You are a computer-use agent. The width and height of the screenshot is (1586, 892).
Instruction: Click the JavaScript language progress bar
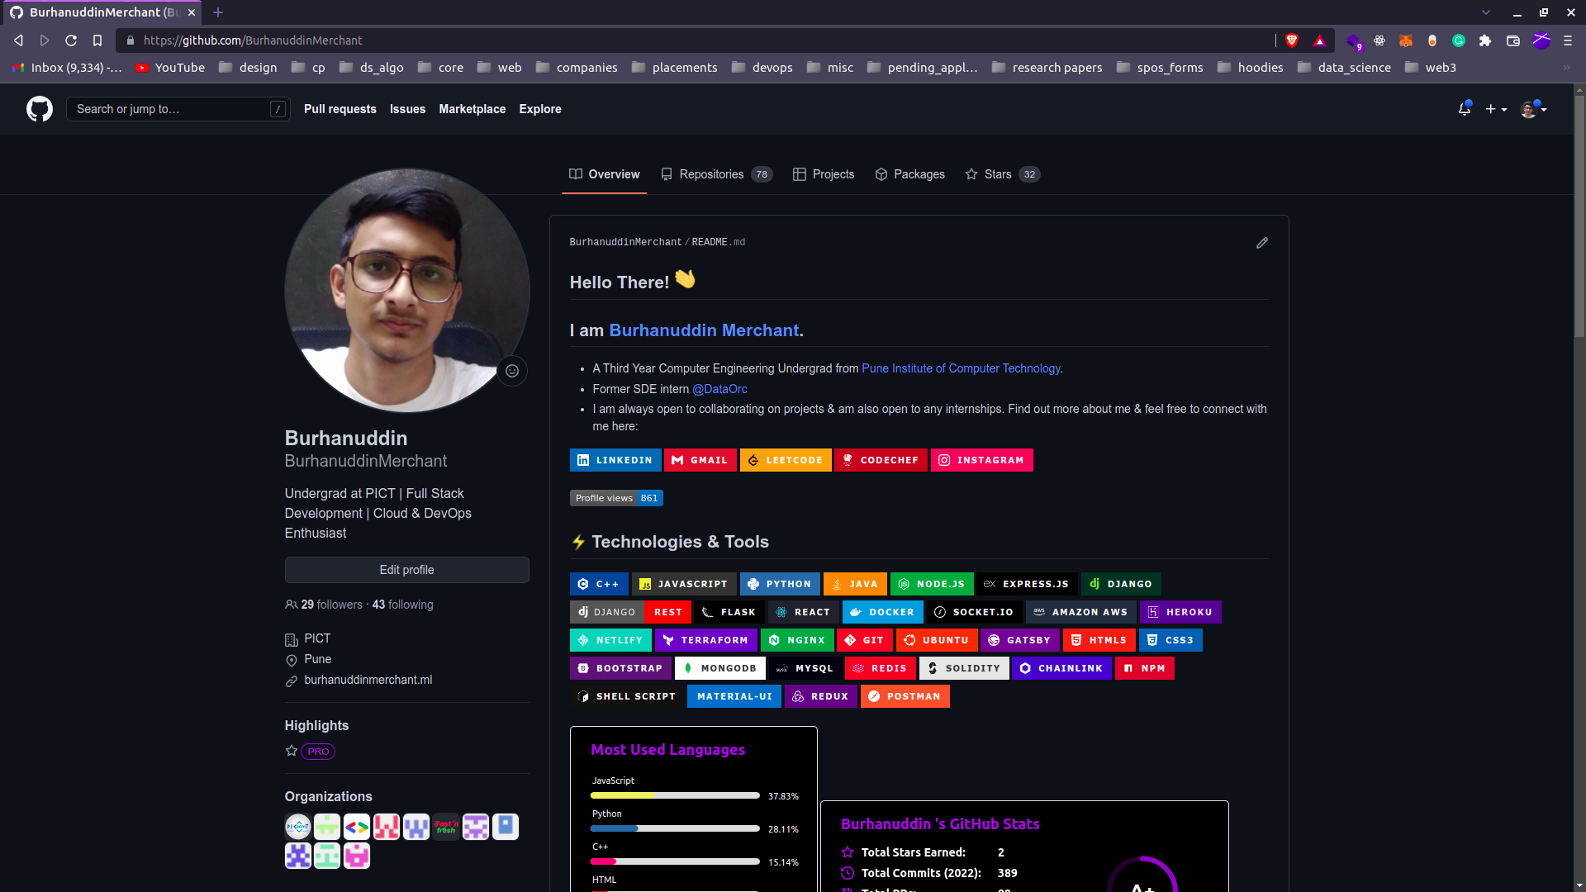(675, 795)
